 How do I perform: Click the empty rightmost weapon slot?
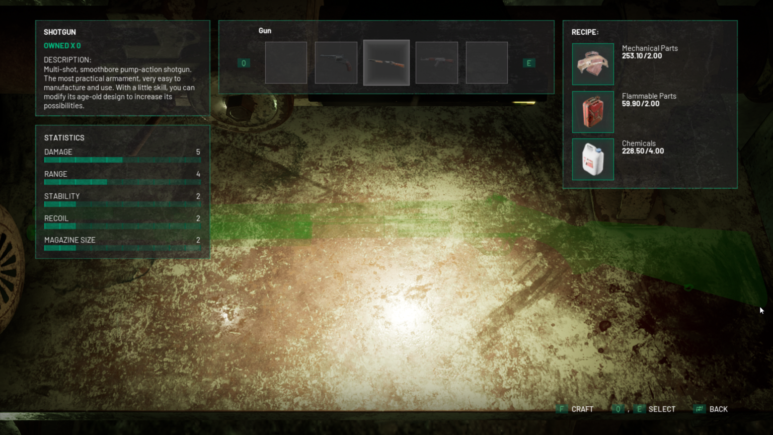pyautogui.click(x=487, y=62)
